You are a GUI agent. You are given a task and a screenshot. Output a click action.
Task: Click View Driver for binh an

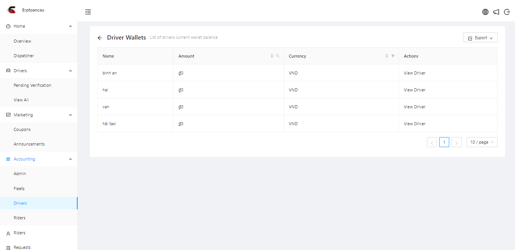tap(414, 73)
